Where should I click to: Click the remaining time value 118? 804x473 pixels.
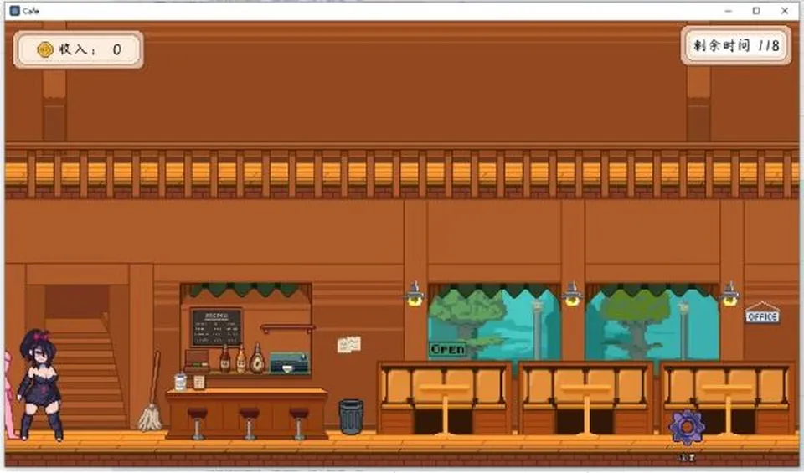click(769, 45)
